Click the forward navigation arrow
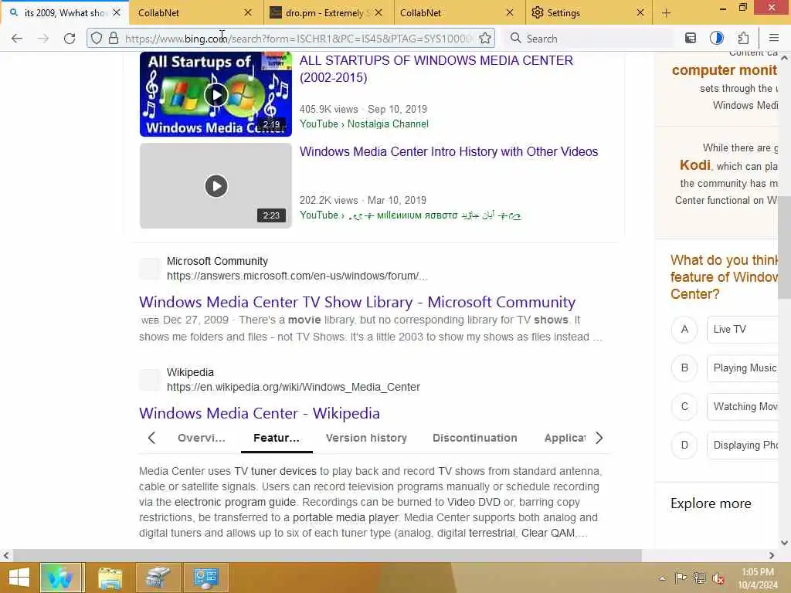The image size is (791, 593). 43,39
